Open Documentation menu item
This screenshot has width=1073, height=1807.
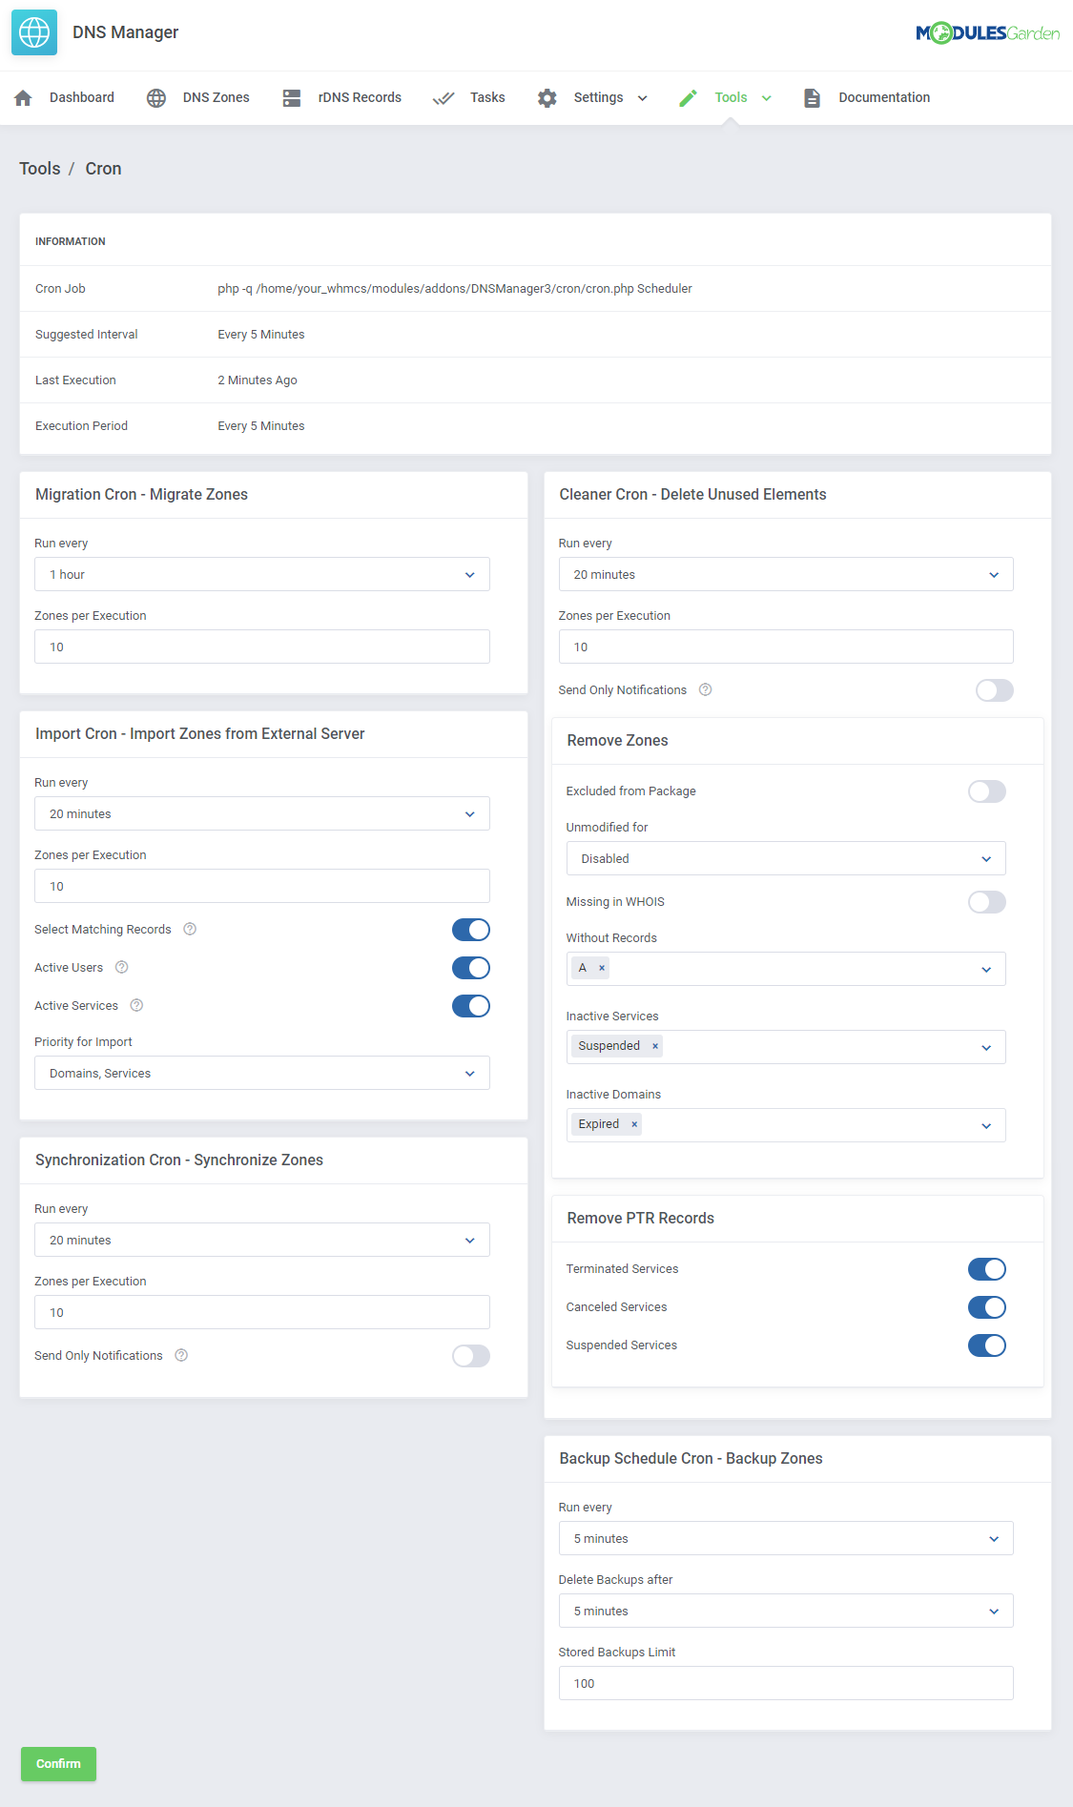(x=884, y=97)
